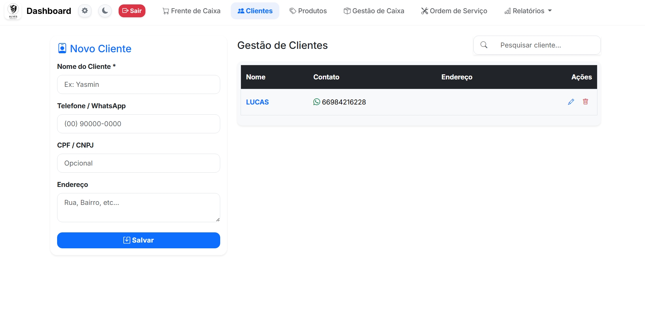Click the Dashboard title link
The width and height of the screenshot is (645, 326).
tap(49, 11)
